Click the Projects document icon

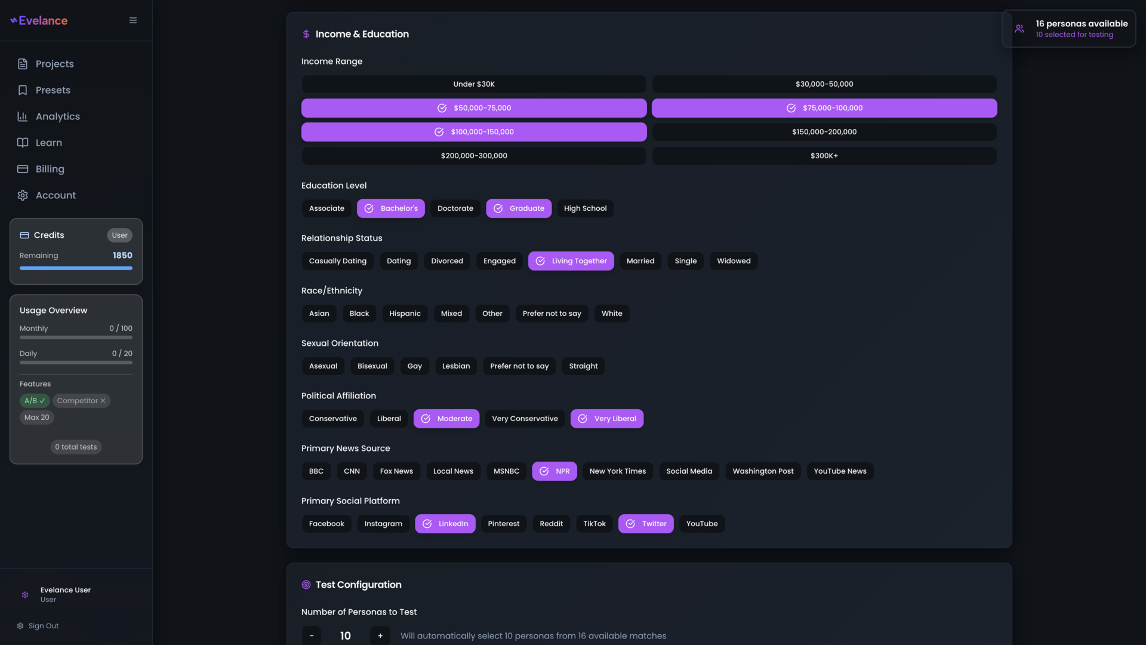click(23, 64)
